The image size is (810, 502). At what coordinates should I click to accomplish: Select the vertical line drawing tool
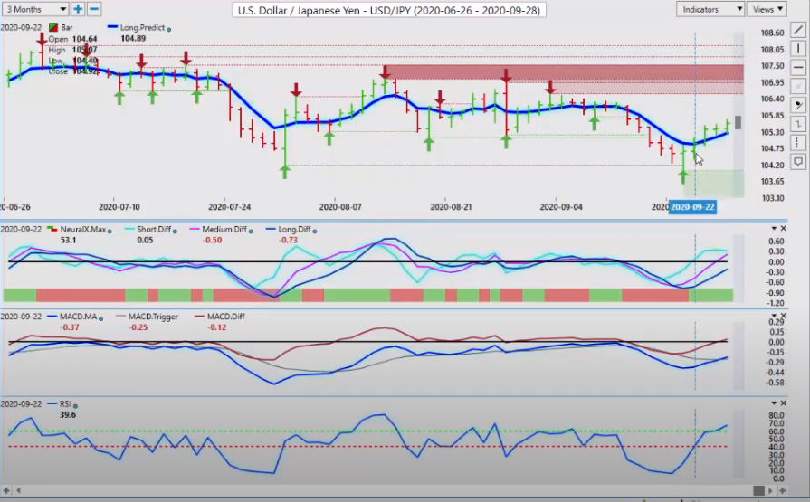798,49
